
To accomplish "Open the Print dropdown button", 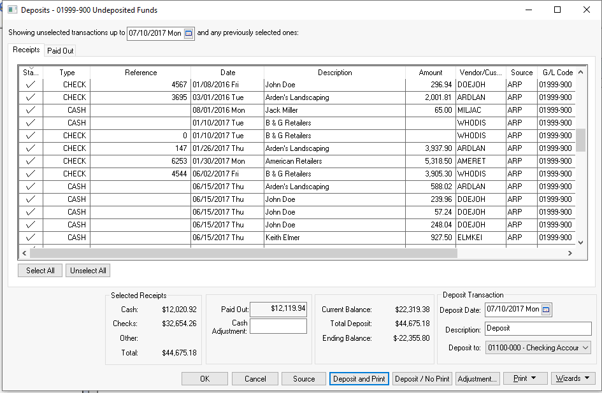I will 526,378.
